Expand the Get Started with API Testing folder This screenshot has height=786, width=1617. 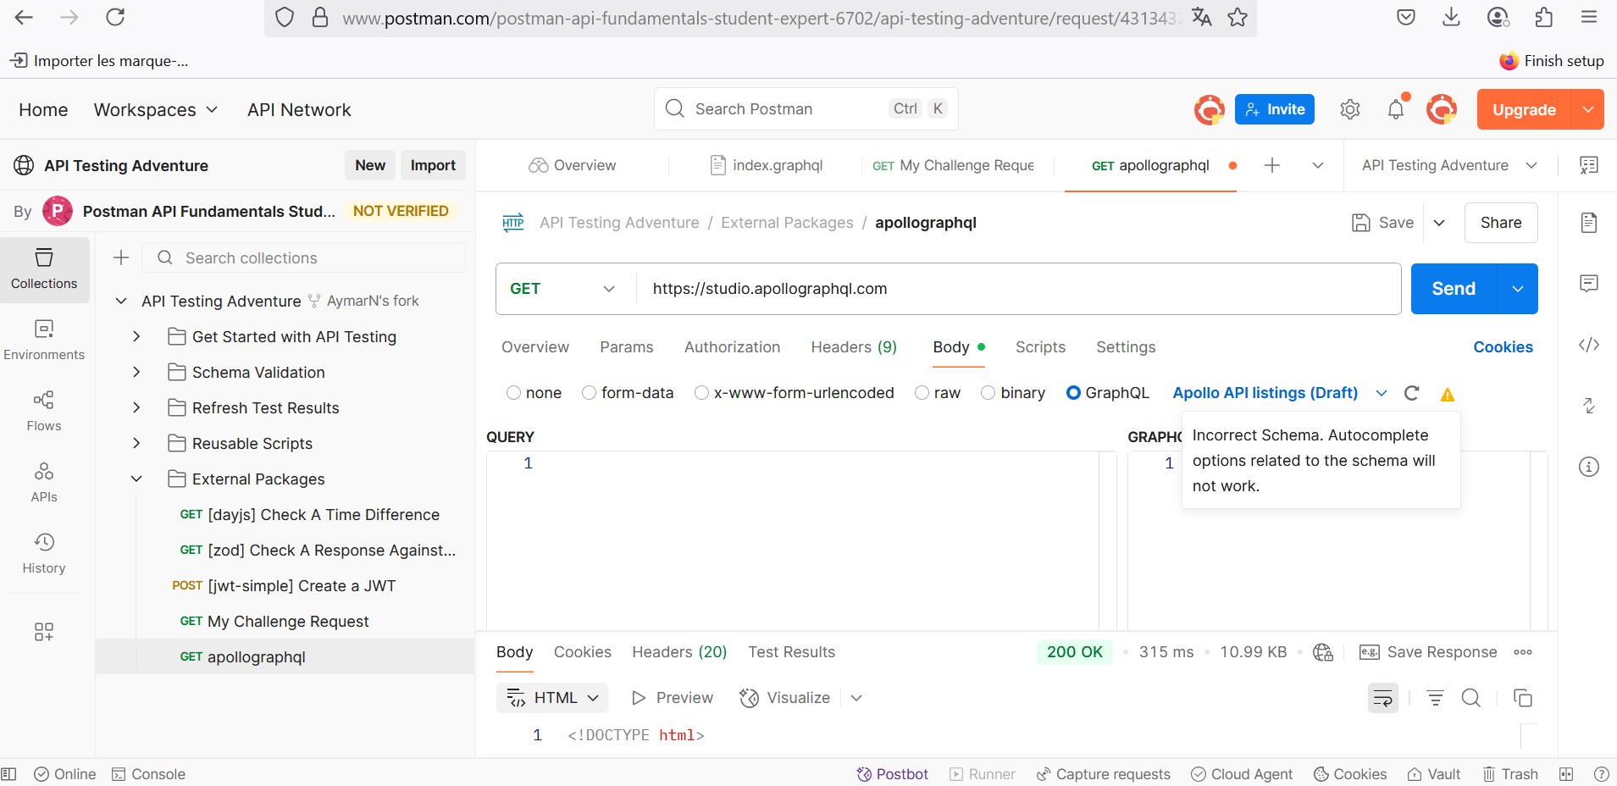tap(136, 337)
